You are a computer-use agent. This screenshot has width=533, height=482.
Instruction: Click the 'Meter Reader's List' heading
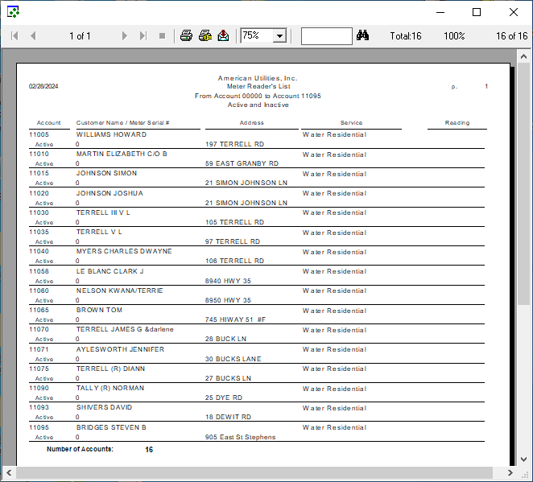point(258,86)
